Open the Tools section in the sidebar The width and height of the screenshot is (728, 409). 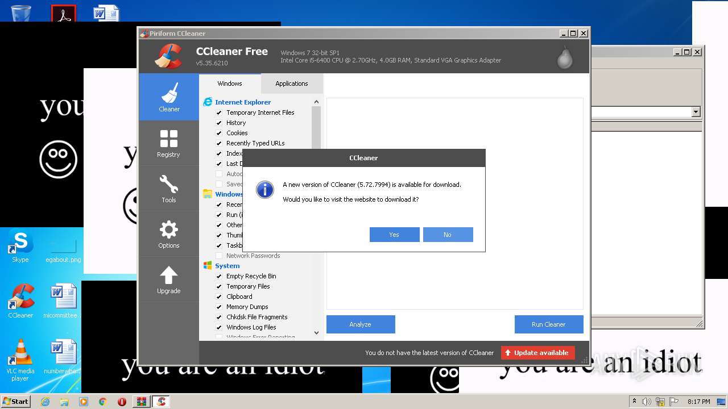(169, 188)
